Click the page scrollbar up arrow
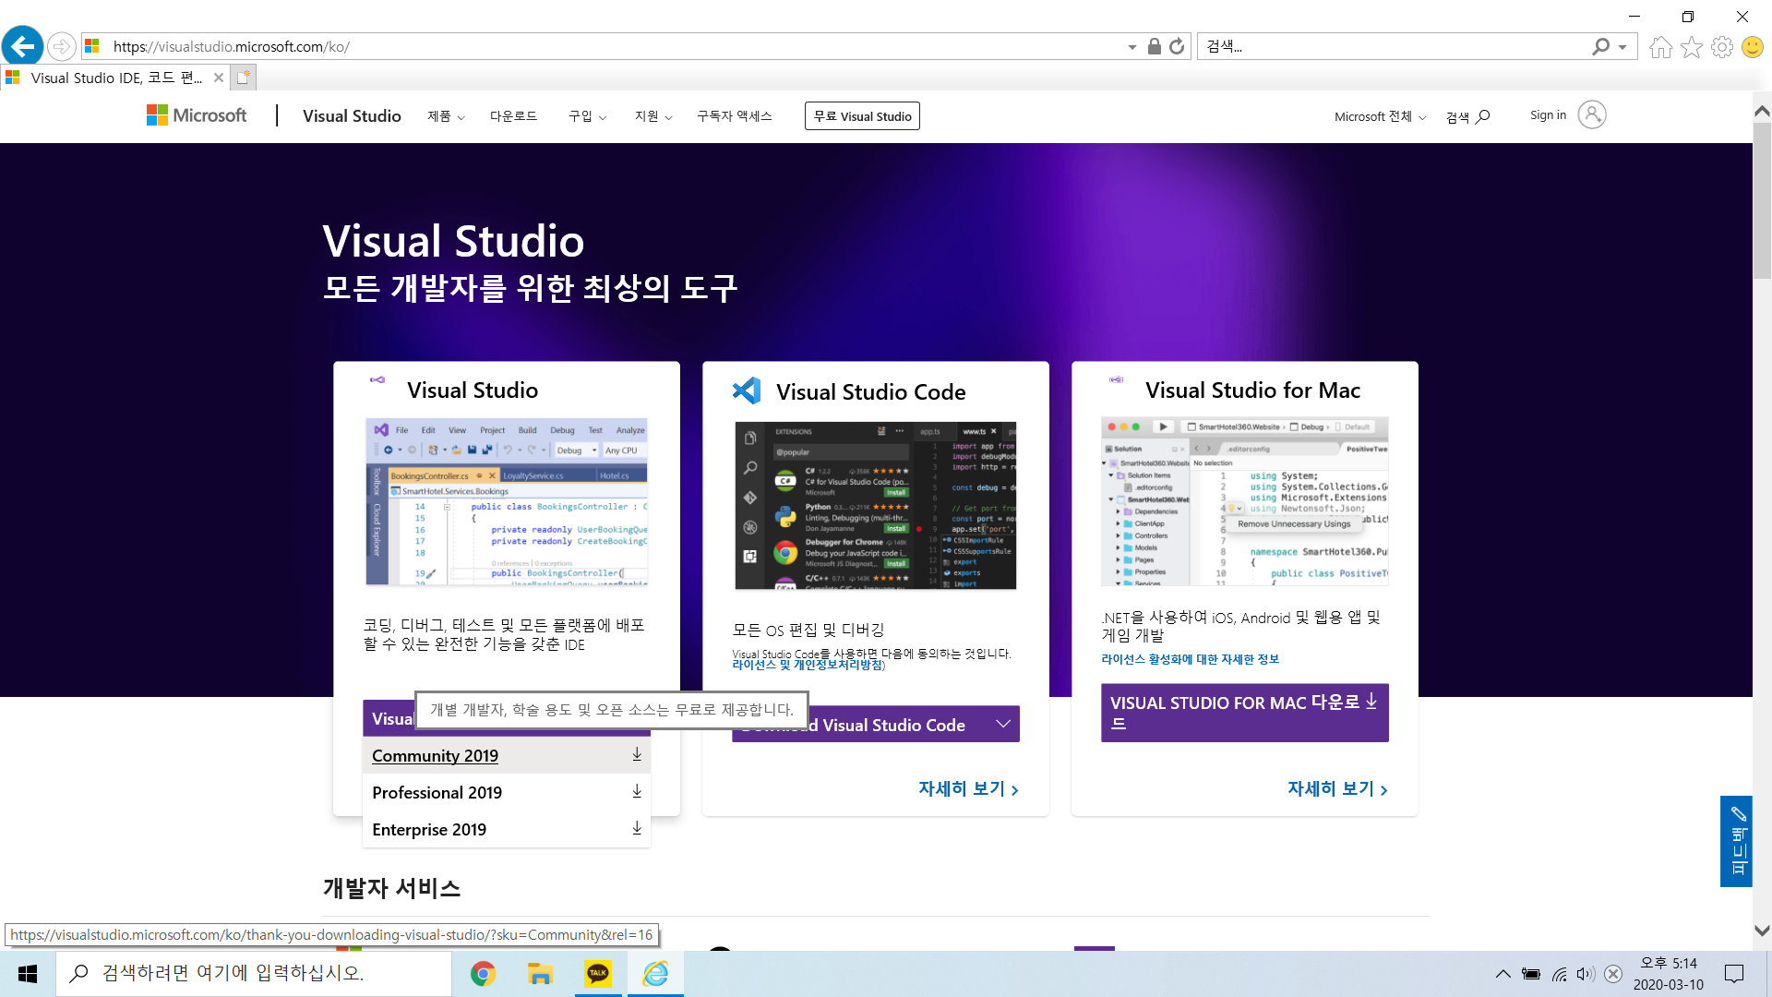 pos(1762,111)
